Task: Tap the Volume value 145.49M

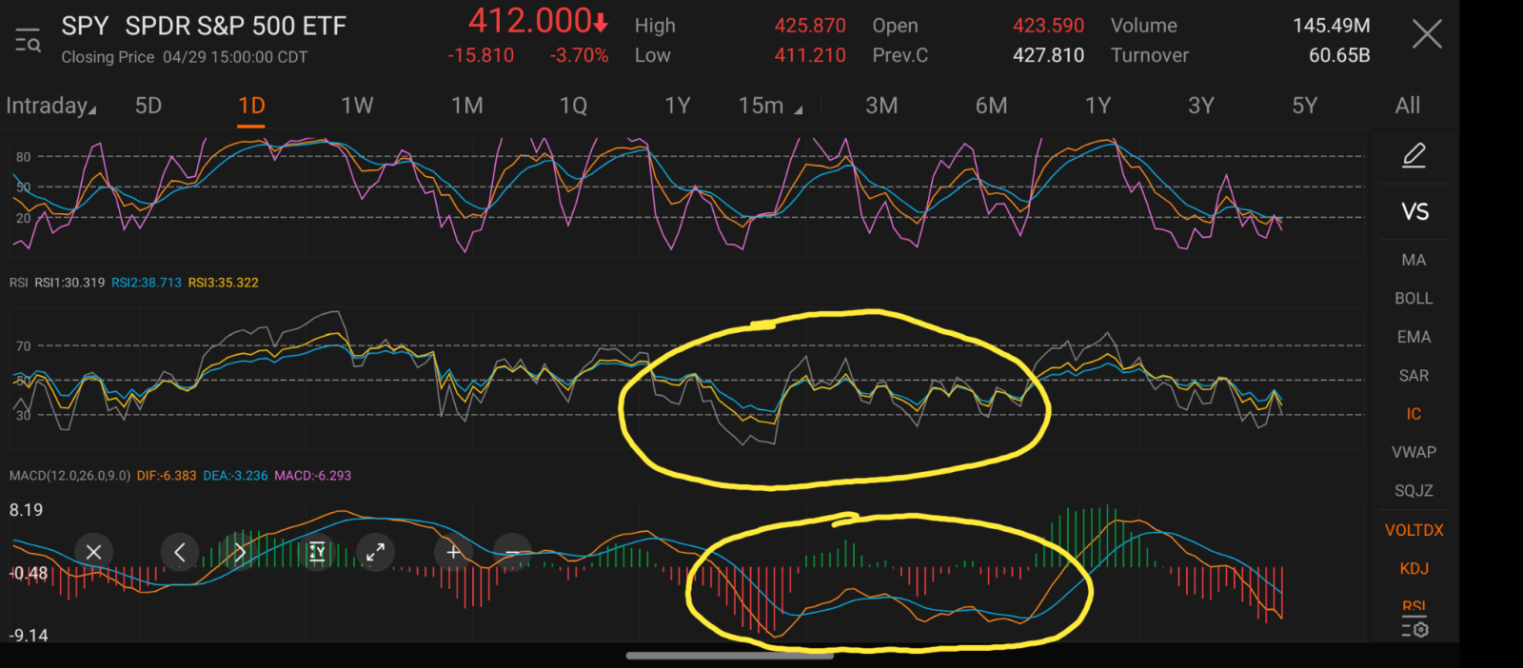Action: click(x=1332, y=26)
